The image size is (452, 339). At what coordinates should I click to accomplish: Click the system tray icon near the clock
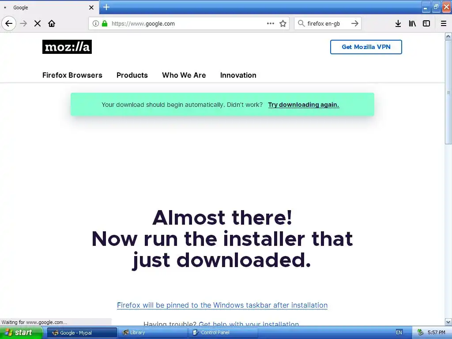421,332
